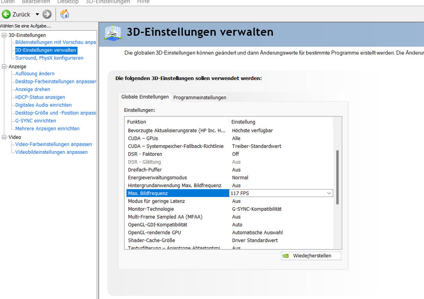Image resolution: width=424 pixels, height=299 pixels.
Task: Select CUDA – Systemspeicher-Fallback-Richtlinie row
Action: tap(229, 146)
